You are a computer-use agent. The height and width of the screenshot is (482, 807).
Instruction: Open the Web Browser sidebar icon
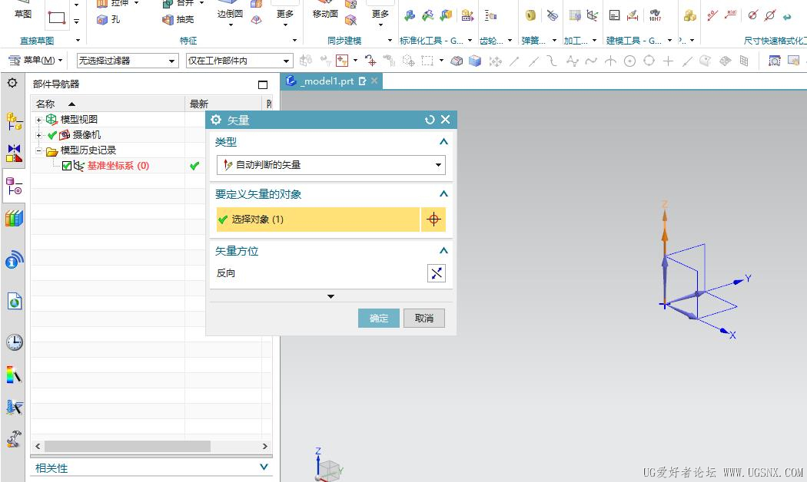point(15,301)
